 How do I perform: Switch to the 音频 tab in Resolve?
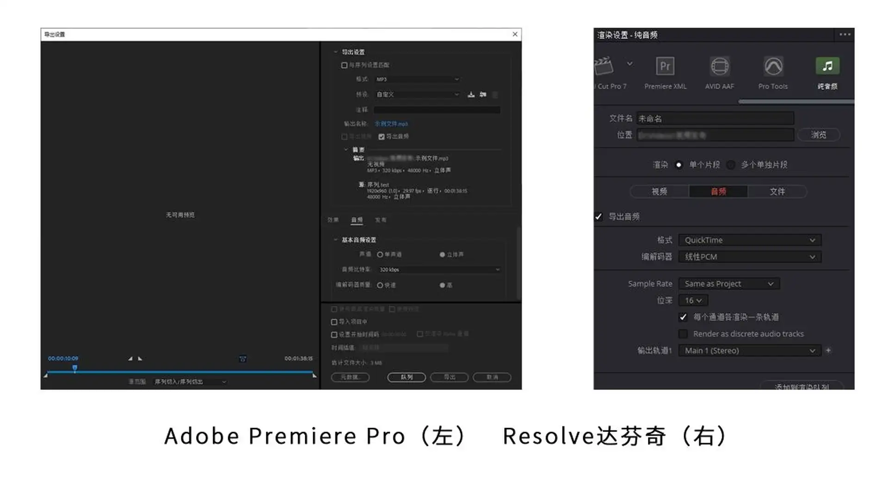(718, 191)
